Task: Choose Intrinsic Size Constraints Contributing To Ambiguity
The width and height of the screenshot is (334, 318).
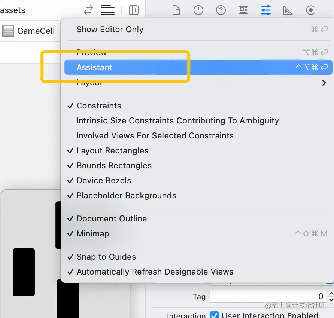Action: pyautogui.click(x=198, y=121)
